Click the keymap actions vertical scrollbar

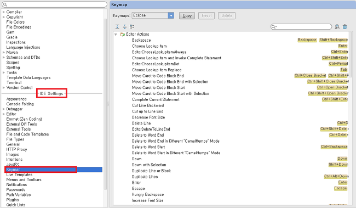pos(351,55)
